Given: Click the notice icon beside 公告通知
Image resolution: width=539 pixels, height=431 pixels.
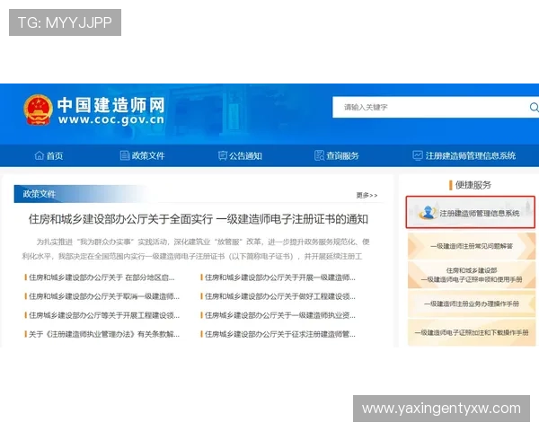Looking at the screenshot, I should point(223,155).
